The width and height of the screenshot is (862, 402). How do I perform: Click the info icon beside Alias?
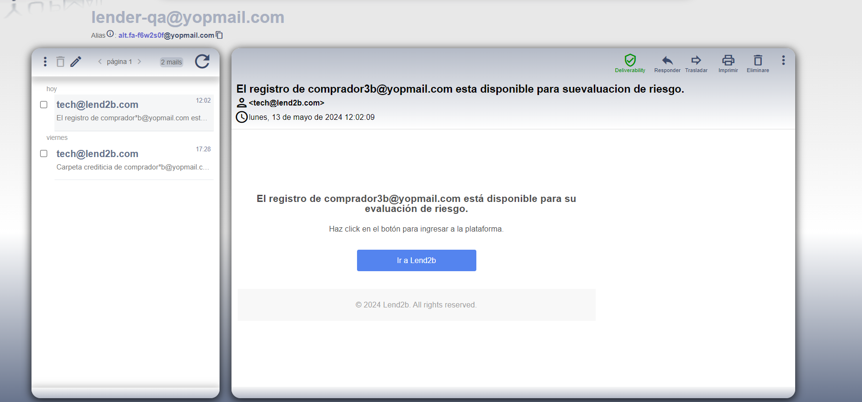[110, 33]
